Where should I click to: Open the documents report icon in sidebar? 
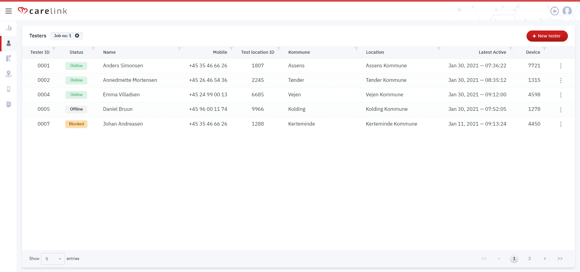click(9, 104)
